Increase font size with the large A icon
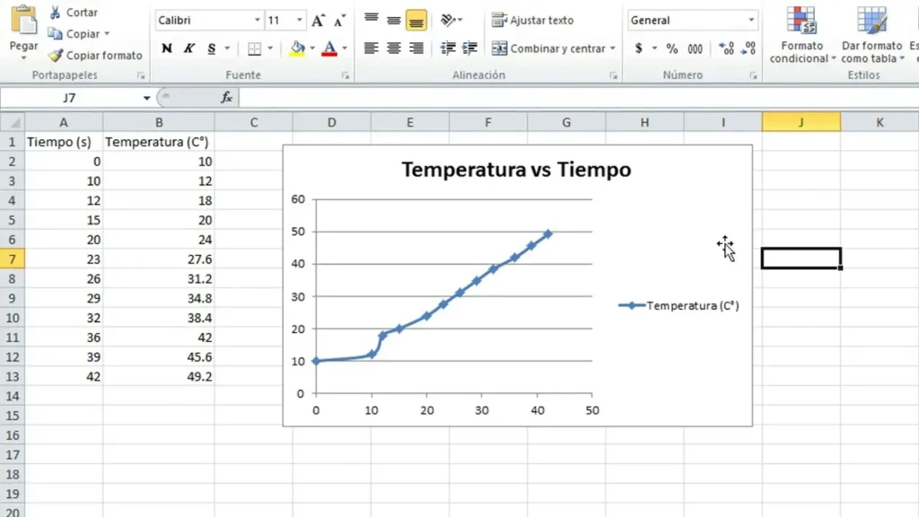This screenshot has width=919, height=517. tap(319, 21)
